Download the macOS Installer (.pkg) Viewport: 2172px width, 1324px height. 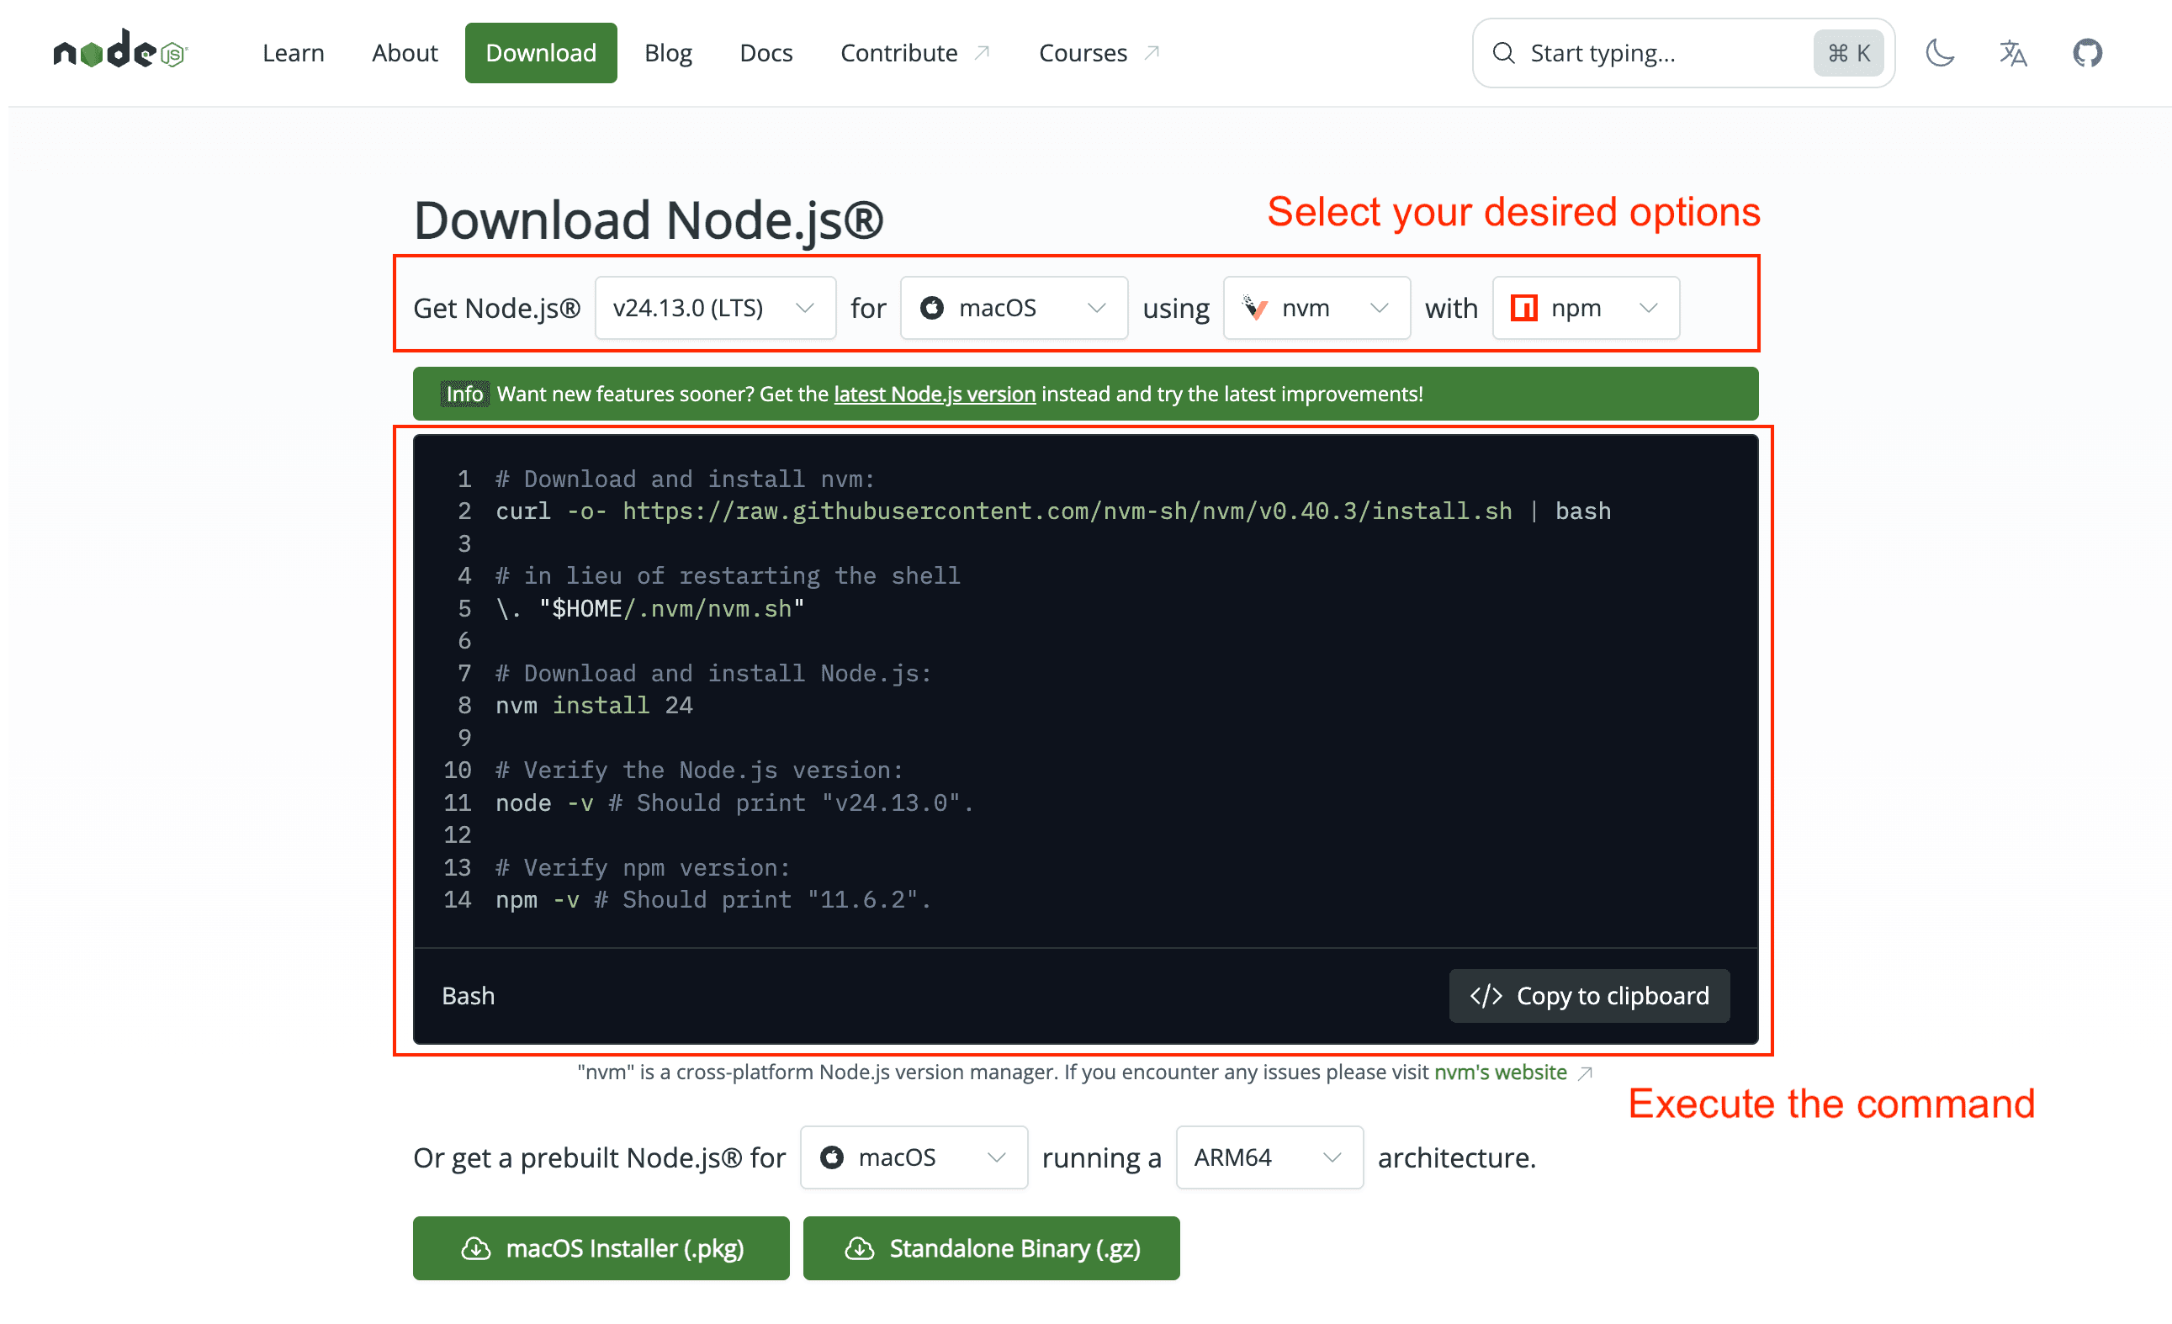point(601,1248)
